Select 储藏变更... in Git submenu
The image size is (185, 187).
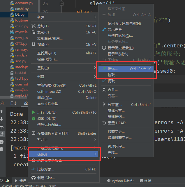click(126, 131)
